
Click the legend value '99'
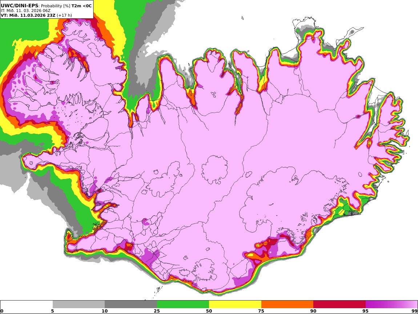pyautogui.click(x=414, y=311)
